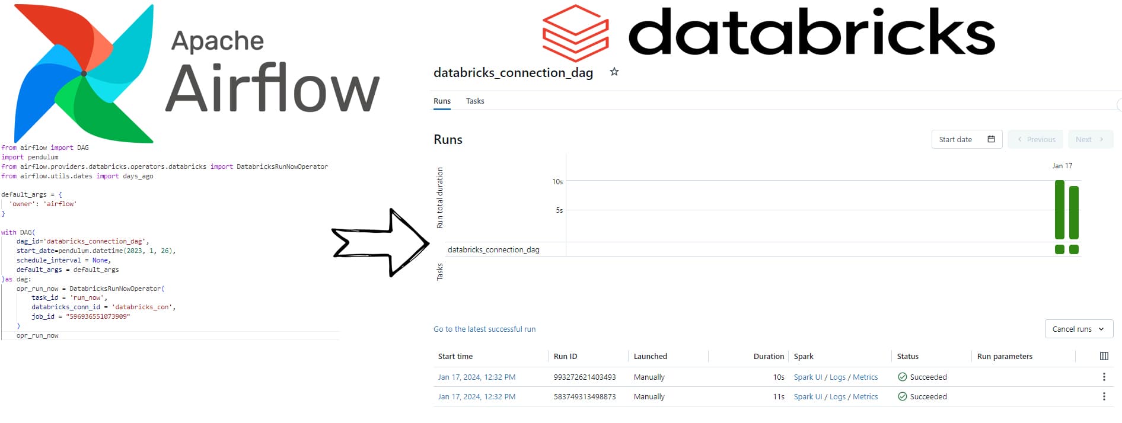Click the Succeeded status of the 11s run
The width and height of the screenshot is (1122, 423).
point(922,396)
